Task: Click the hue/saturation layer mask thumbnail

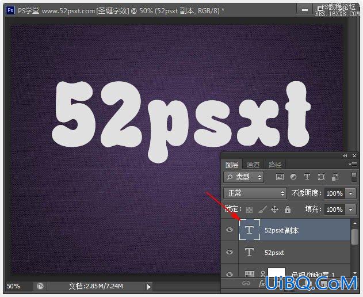Action: (276, 273)
